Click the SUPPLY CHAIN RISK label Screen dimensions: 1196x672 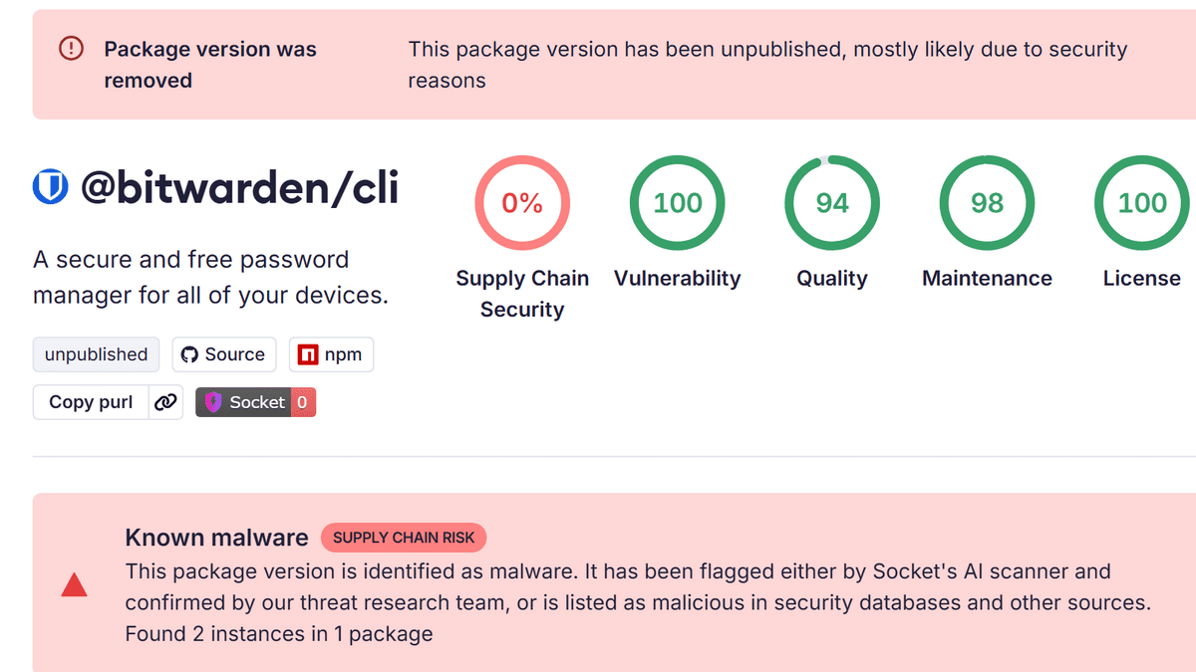[404, 538]
